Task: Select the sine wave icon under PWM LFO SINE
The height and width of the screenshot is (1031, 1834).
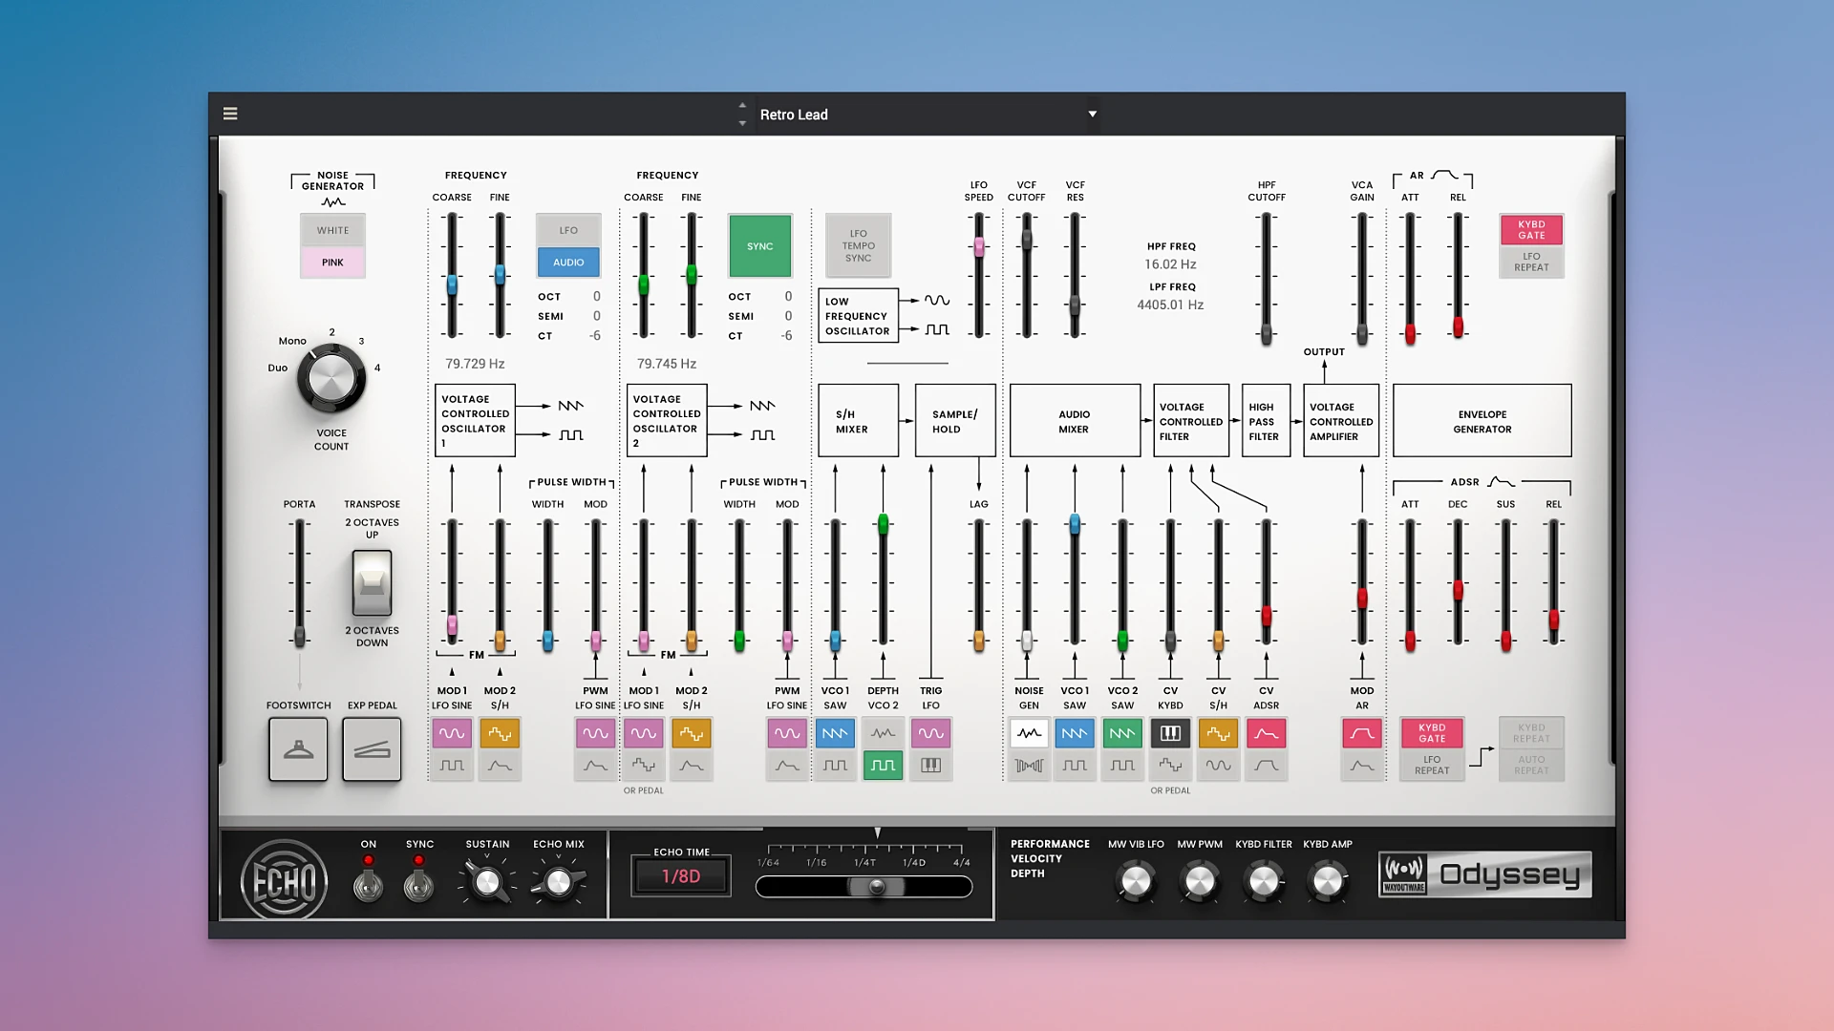Action: pos(595,733)
